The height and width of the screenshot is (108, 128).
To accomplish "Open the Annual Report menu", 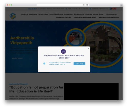I will (x=98, y=14).
